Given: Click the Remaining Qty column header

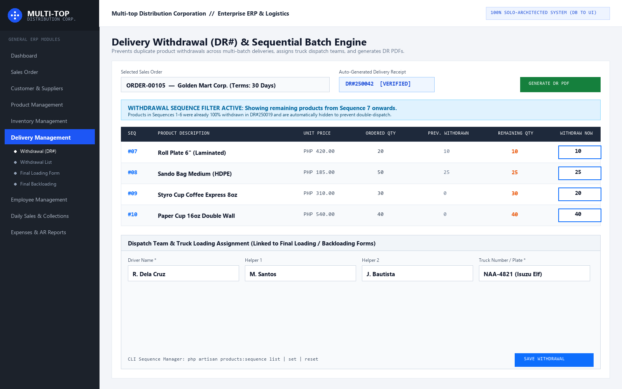Looking at the screenshot, I should click(515, 133).
